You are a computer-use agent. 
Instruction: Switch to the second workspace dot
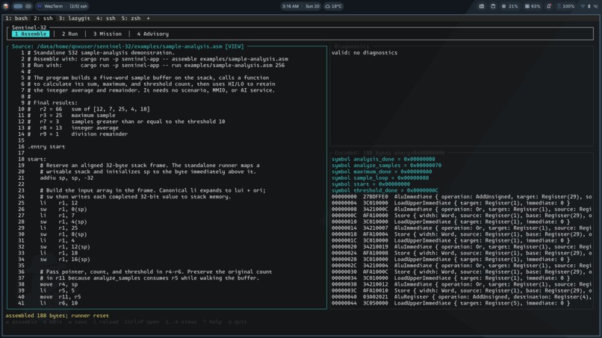coord(28,6)
